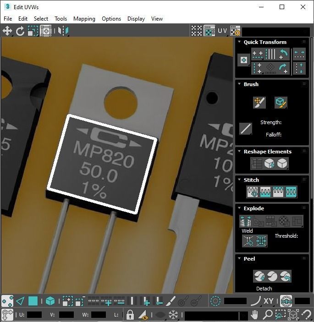Toggle the 2x2 checker map display icon

(x=197, y=31)
